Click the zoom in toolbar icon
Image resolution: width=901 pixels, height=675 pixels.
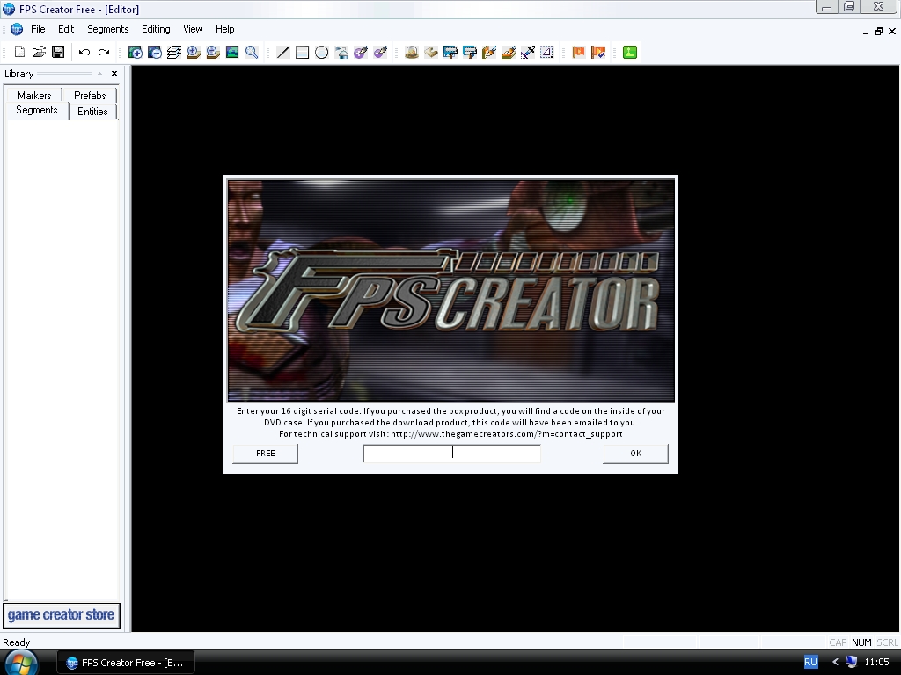pyautogui.click(x=194, y=52)
